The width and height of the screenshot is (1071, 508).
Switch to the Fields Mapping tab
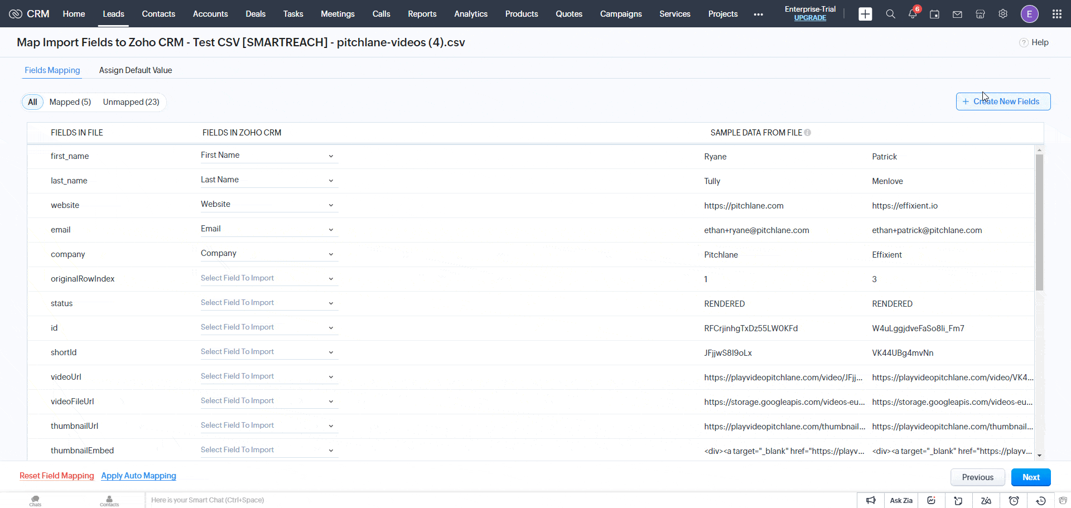pos(52,70)
